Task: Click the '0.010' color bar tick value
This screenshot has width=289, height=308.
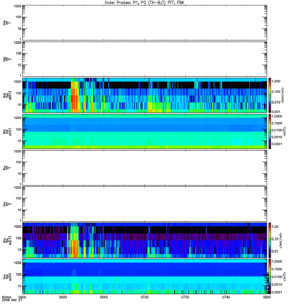Action: click(276, 102)
